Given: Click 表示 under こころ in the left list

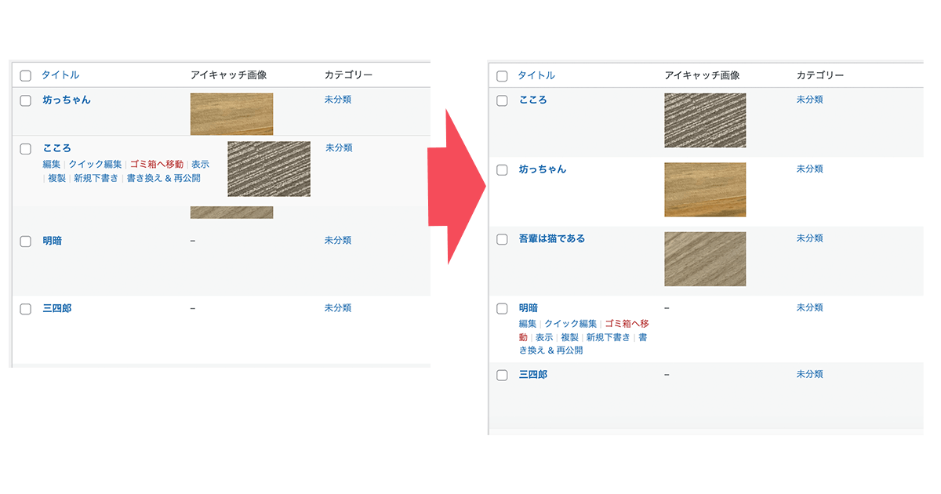Looking at the screenshot, I should click(x=201, y=164).
